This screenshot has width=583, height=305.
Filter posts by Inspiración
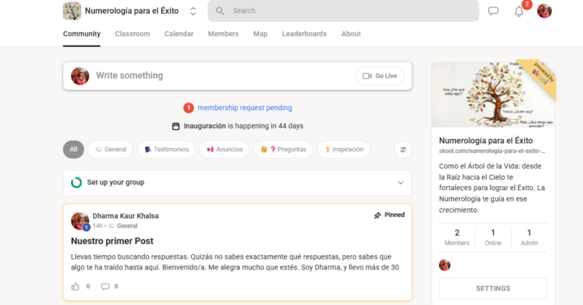343,150
